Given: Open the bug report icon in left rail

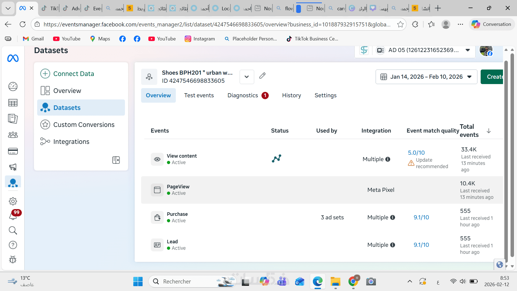Looking at the screenshot, I should [x=13, y=259].
